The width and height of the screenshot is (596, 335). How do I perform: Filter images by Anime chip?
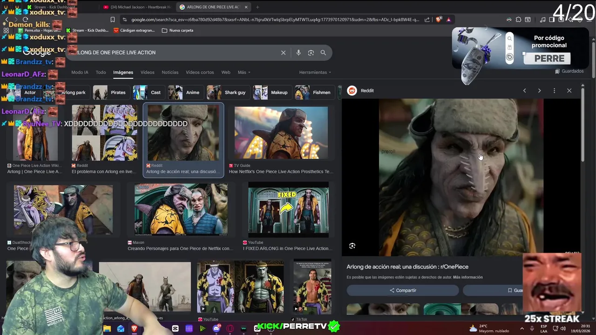pyautogui.click(x=185, y=93)
